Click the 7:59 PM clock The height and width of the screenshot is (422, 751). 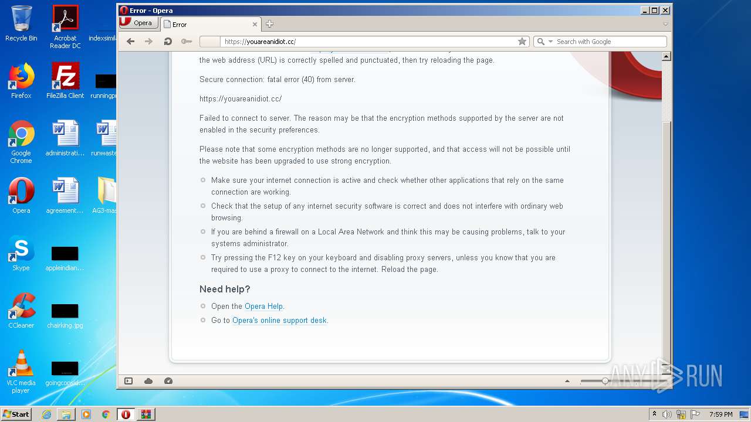(x=720, y=414)
